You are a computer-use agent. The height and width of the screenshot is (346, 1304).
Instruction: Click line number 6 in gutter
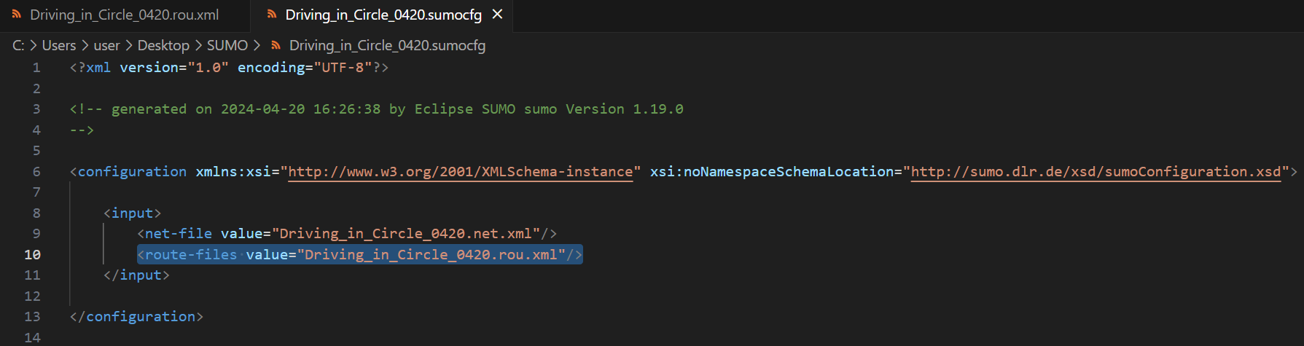tap(36, 171)
